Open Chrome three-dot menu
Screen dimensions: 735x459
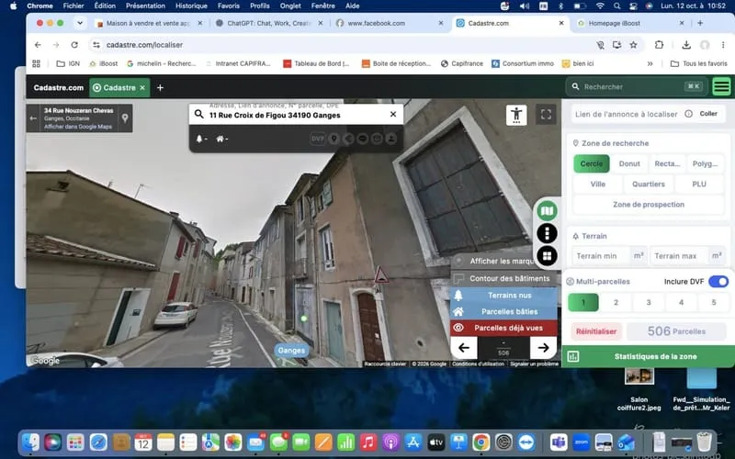point(723,45)
